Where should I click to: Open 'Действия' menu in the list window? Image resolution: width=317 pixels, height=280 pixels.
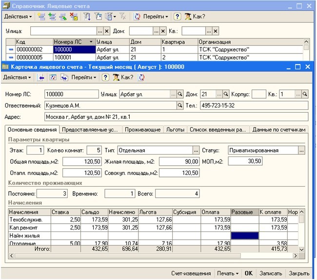pyautogui.click(x=18, y=17)
